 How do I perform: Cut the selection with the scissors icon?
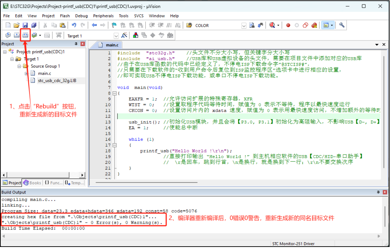(45, 25)
